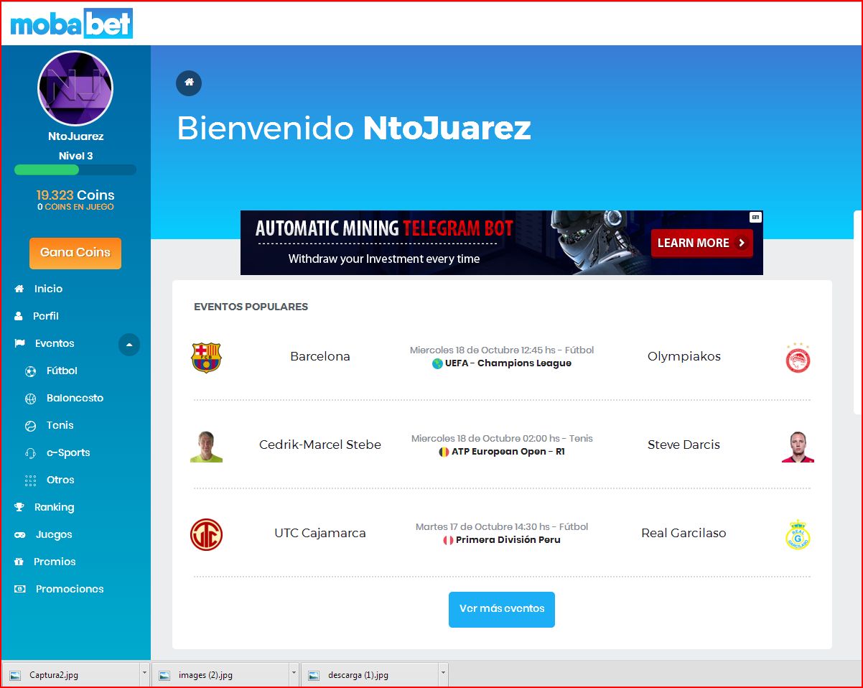Click the Premios gift icon
The image size is (863, 688).
pos(19,562)
